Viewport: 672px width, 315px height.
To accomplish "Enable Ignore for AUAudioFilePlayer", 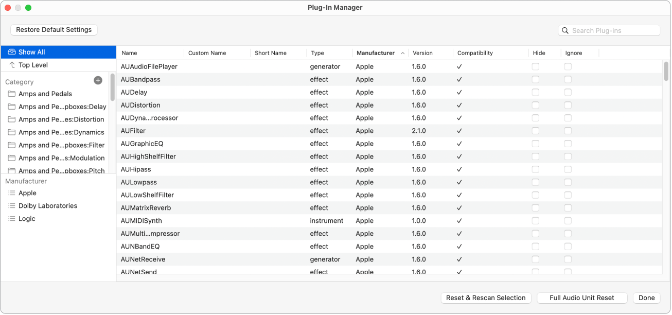I will click(568, 66).
